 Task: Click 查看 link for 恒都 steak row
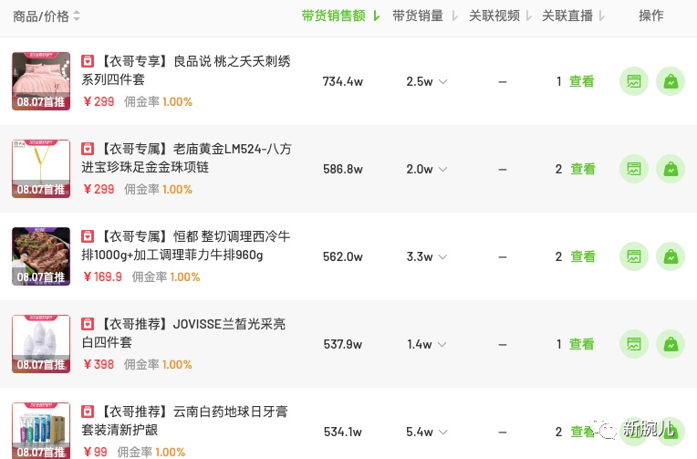pos(582,256)
